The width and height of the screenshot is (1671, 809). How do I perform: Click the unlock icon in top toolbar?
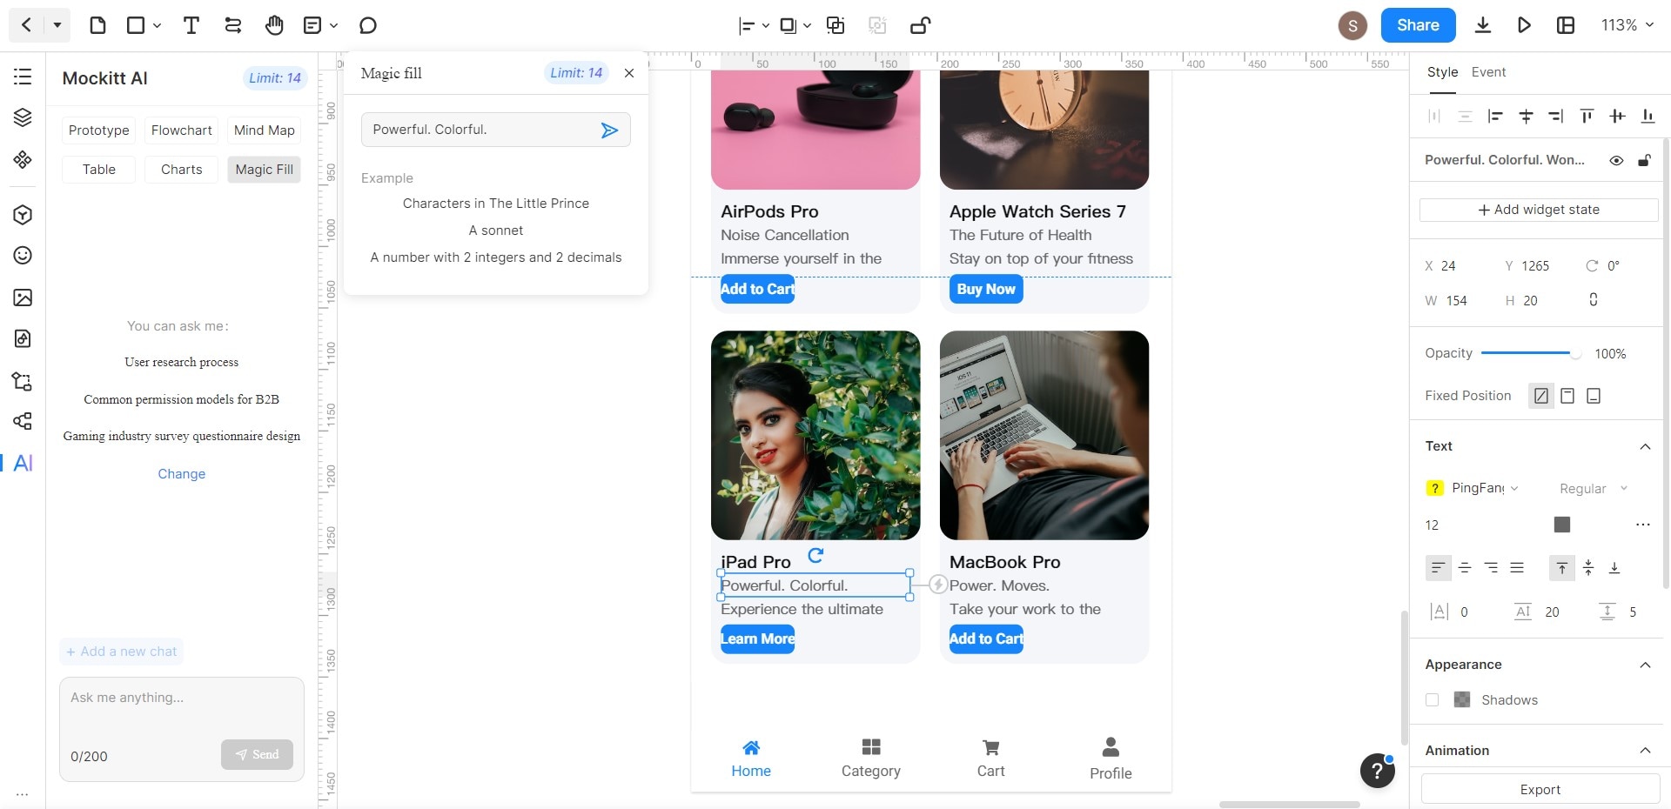(920, 25)
